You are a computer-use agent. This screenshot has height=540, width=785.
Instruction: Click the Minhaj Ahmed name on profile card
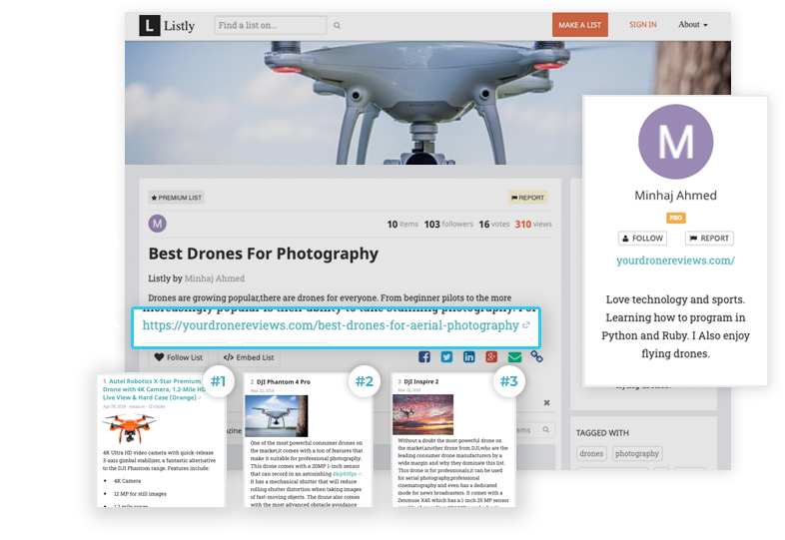[675, 196]
